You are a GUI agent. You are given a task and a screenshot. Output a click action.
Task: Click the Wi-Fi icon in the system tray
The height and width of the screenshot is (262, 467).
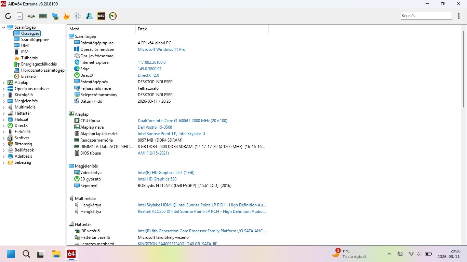click(411, 254)
